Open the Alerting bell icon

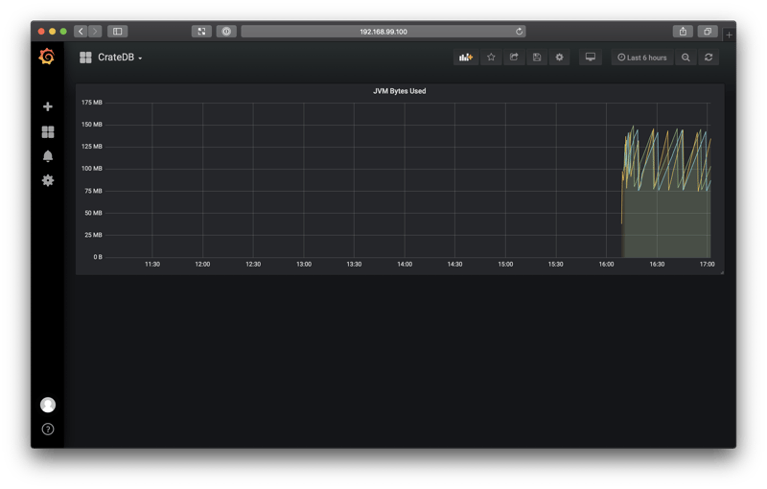click(x=48, y=156)
